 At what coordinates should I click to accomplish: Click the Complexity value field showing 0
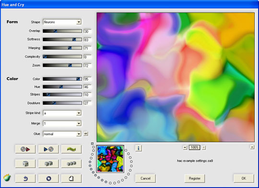(87, 57)
